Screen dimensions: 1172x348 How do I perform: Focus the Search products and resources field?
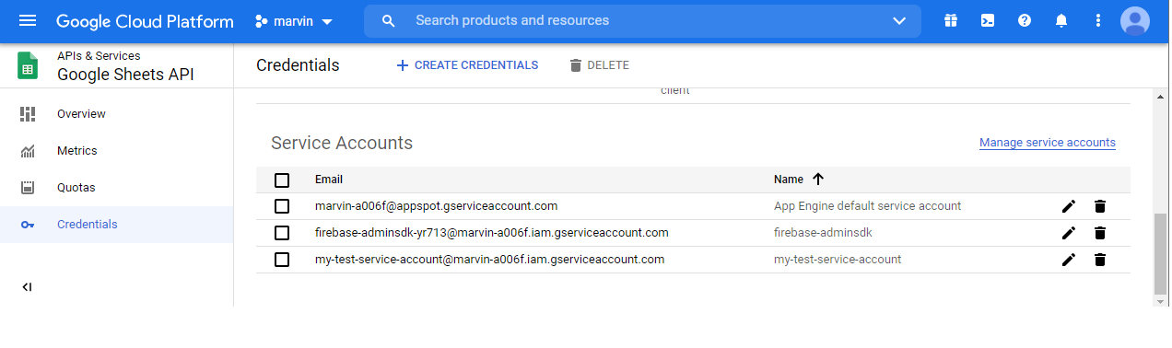[642, 20]
